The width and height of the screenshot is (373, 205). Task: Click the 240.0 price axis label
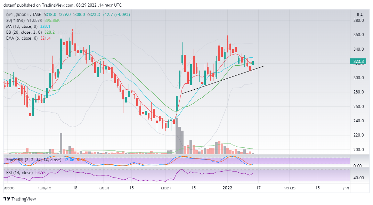[358, 121]
